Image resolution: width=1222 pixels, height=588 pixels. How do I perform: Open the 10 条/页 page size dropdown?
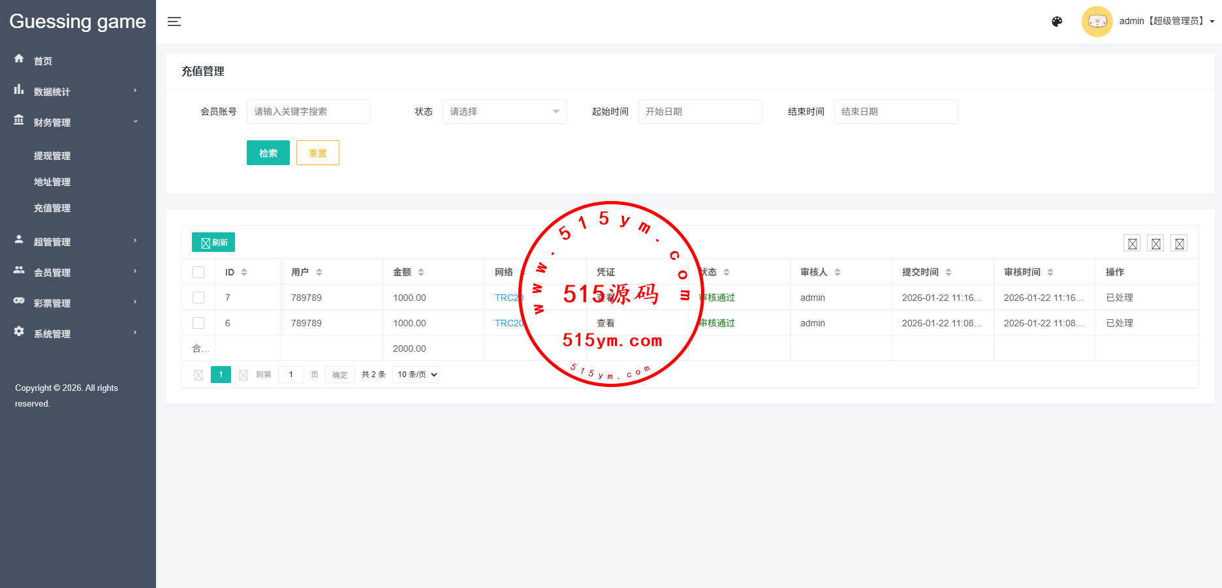[x=416, y=375]
